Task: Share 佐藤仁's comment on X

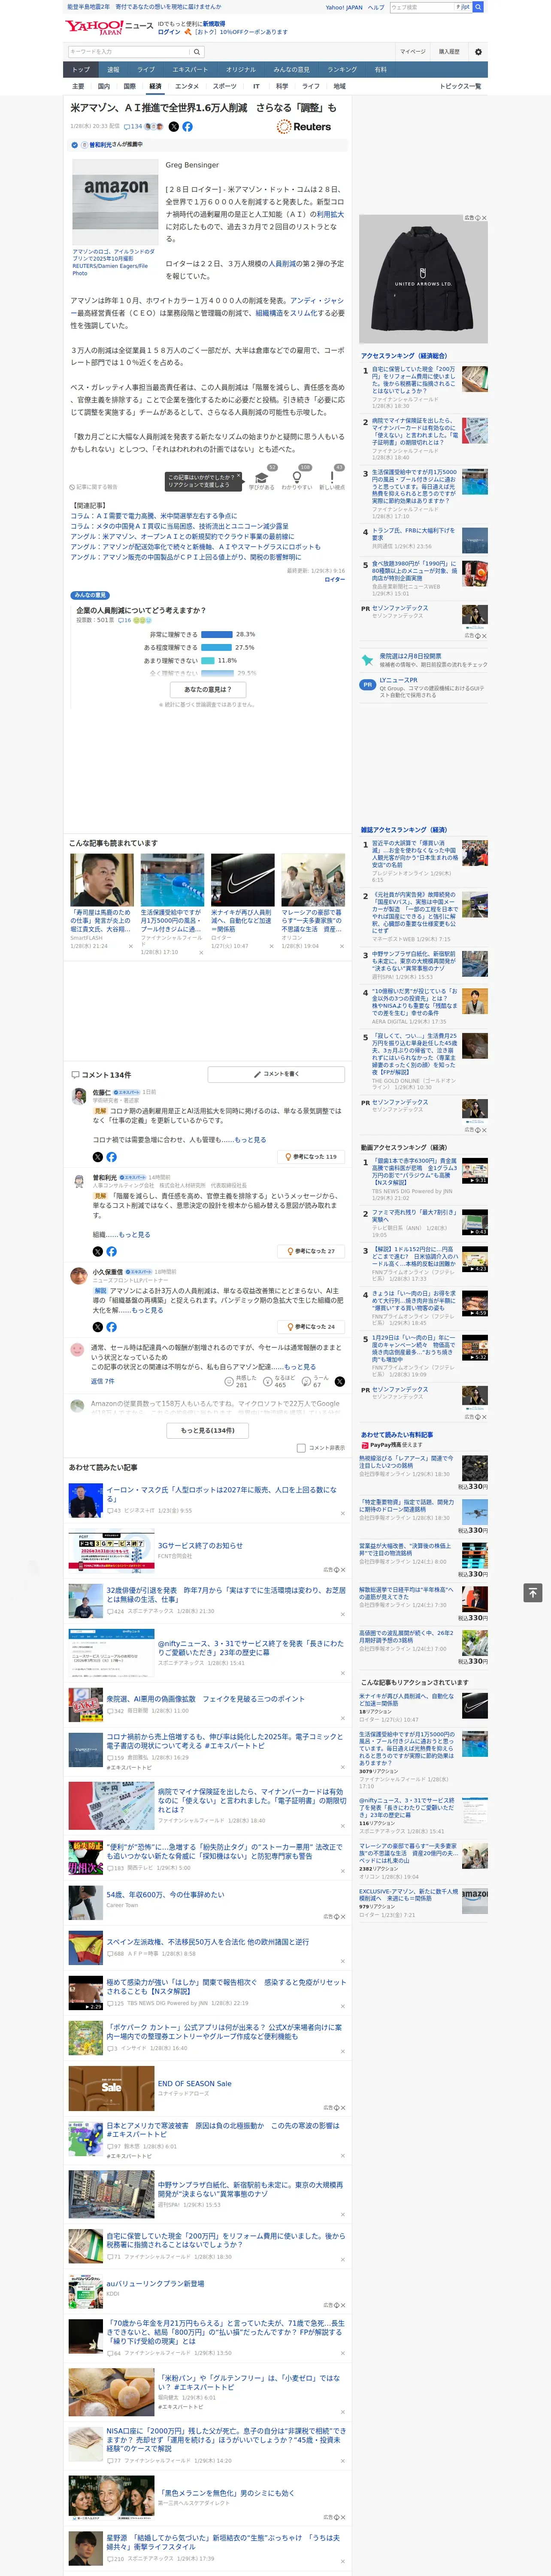Action: (x=97, y=1156)
